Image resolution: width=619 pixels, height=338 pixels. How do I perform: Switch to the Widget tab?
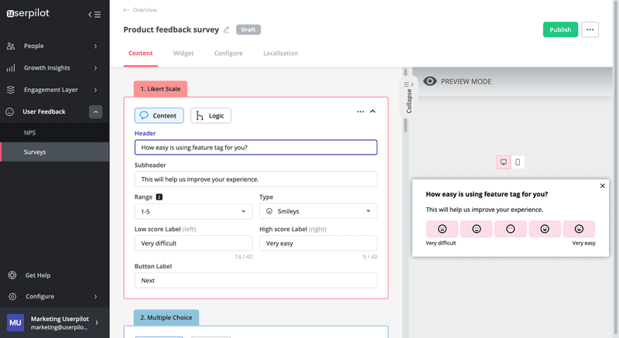click(183, 53)
